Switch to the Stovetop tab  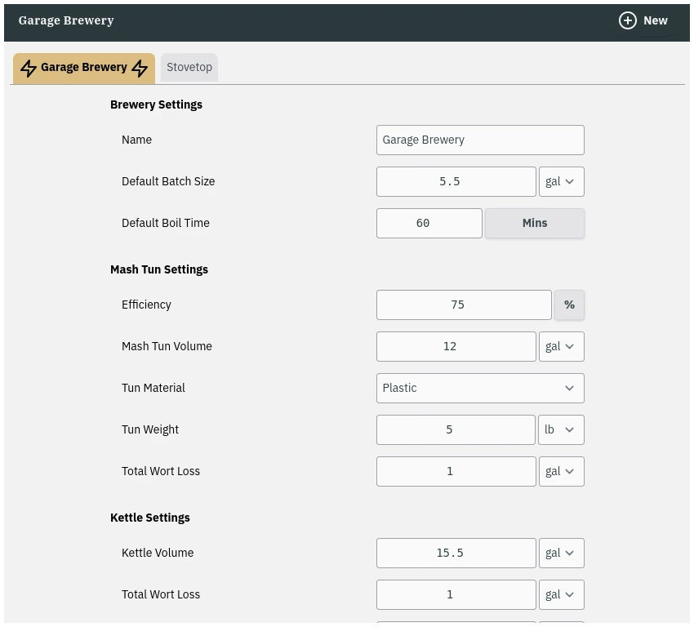click(x=189, y=67)
